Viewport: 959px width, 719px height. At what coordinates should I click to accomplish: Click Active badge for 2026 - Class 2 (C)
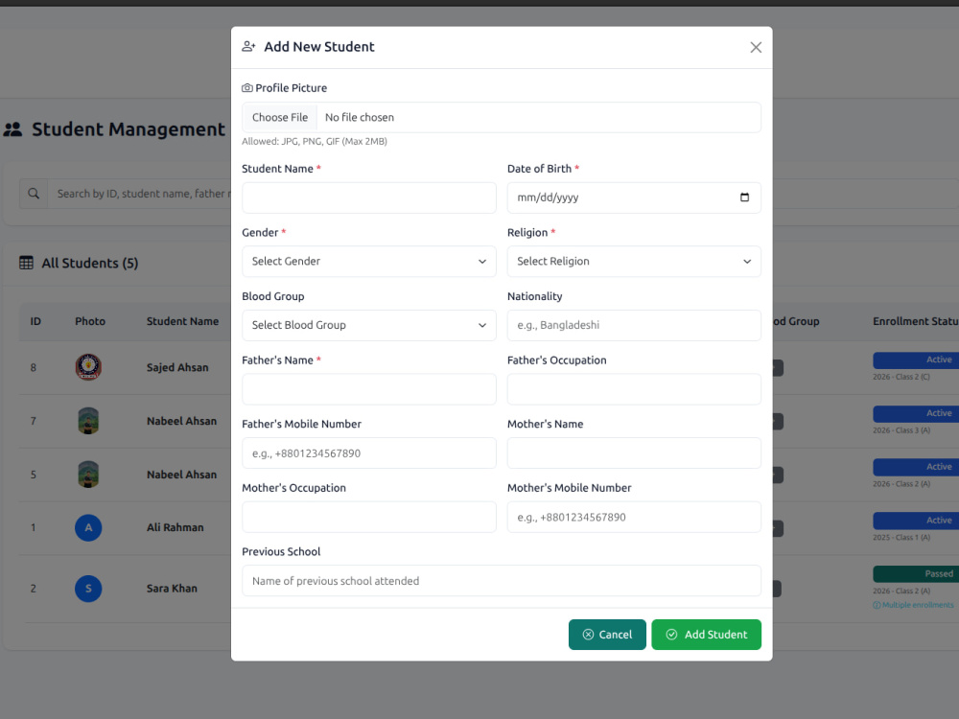[x=916, y=359]
